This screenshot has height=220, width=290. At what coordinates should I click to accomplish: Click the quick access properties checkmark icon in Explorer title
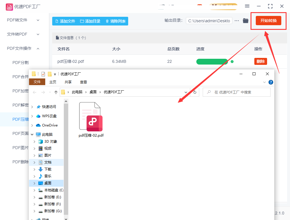click(x=43, y=74)
